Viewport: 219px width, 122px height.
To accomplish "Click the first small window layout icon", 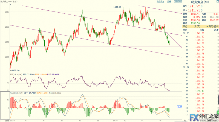I will (175, 2).
